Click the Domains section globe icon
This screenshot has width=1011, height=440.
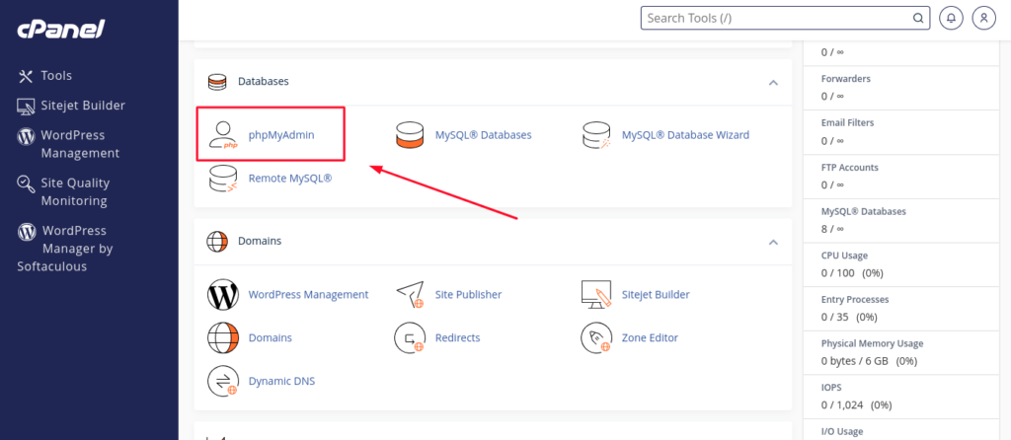(x=217, y=242)
